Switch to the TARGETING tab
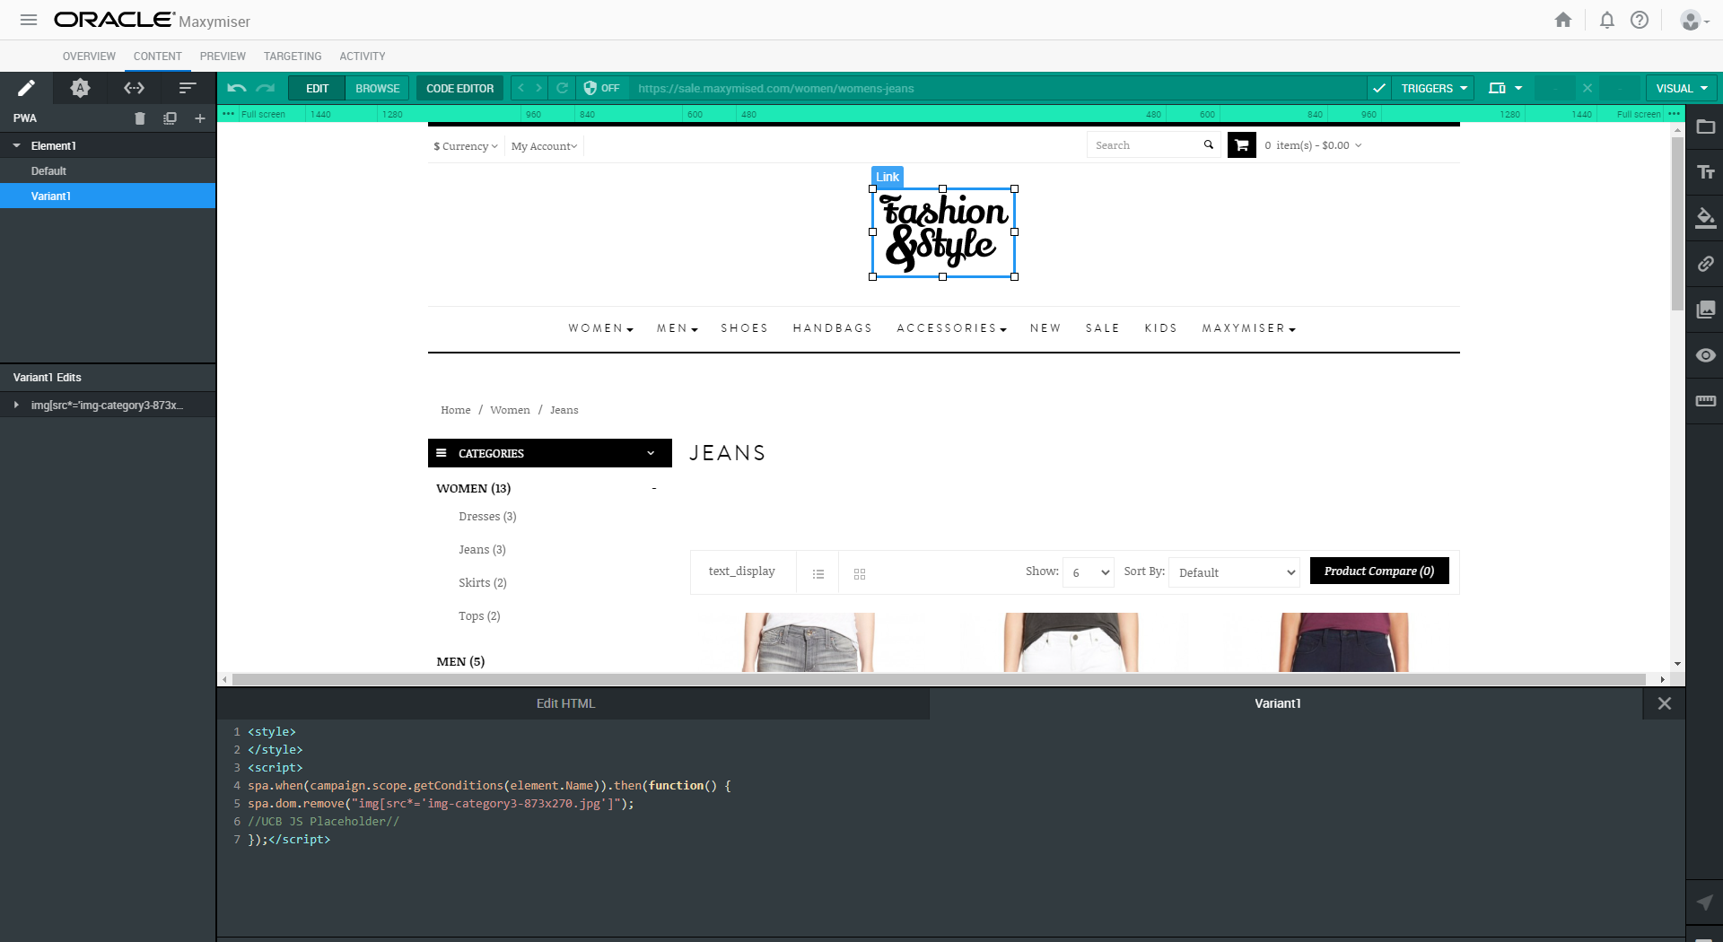Screen dimensions: 1723x942 point(293,56)
